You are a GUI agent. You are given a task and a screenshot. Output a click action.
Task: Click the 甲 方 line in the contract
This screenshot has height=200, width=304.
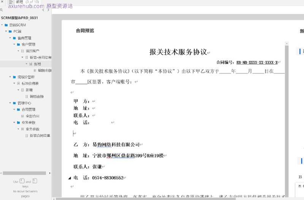[x=81, y=101]
